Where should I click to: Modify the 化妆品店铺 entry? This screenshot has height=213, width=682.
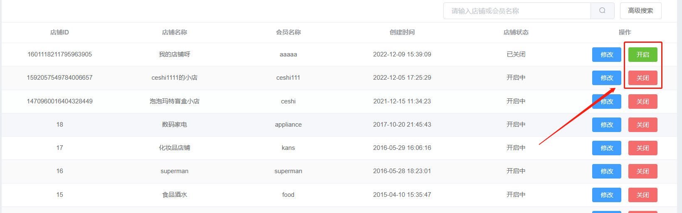[607, 148]
